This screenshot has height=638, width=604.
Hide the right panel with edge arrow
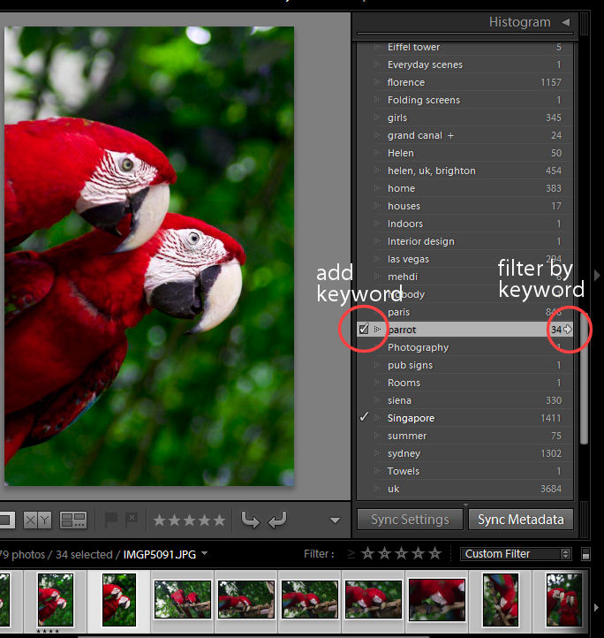point(597,276)
